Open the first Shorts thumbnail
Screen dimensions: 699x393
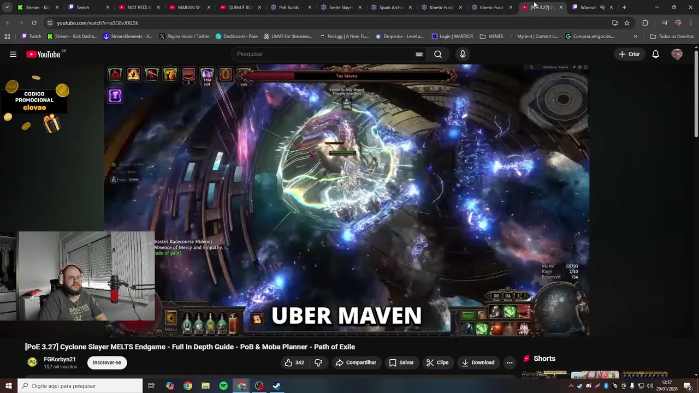click(x=545, y=375)
